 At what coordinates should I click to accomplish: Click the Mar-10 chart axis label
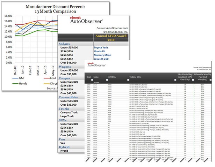[38, 70]
